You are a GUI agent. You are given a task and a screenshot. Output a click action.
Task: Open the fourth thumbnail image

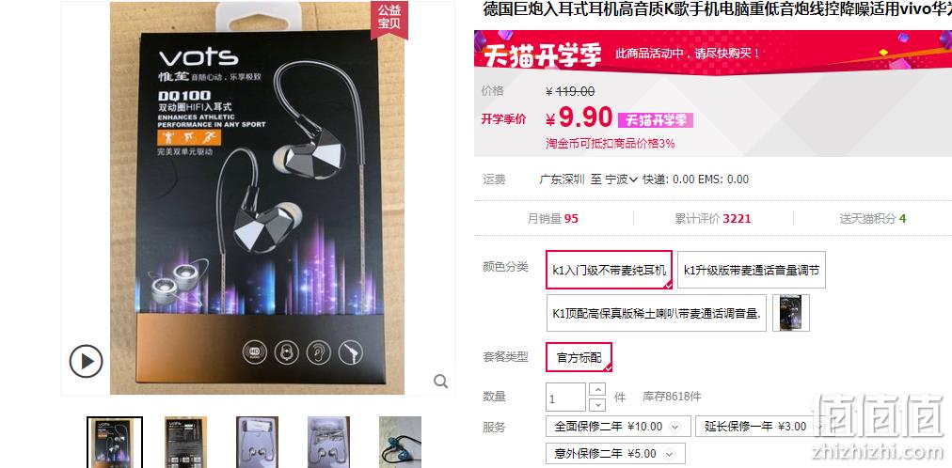[328, 442]
